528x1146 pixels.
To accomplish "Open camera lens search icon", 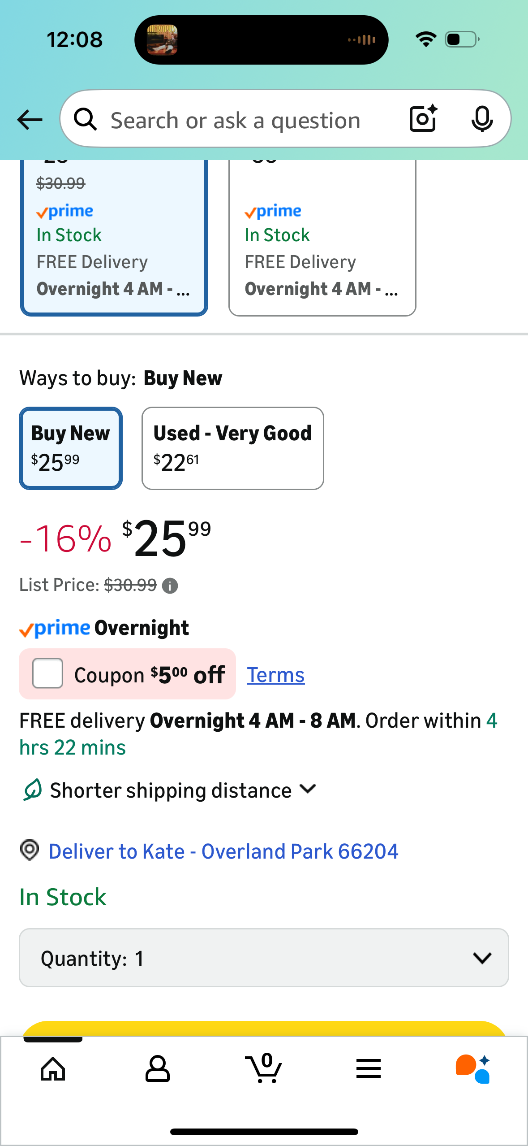I will [x=423, y=119].
